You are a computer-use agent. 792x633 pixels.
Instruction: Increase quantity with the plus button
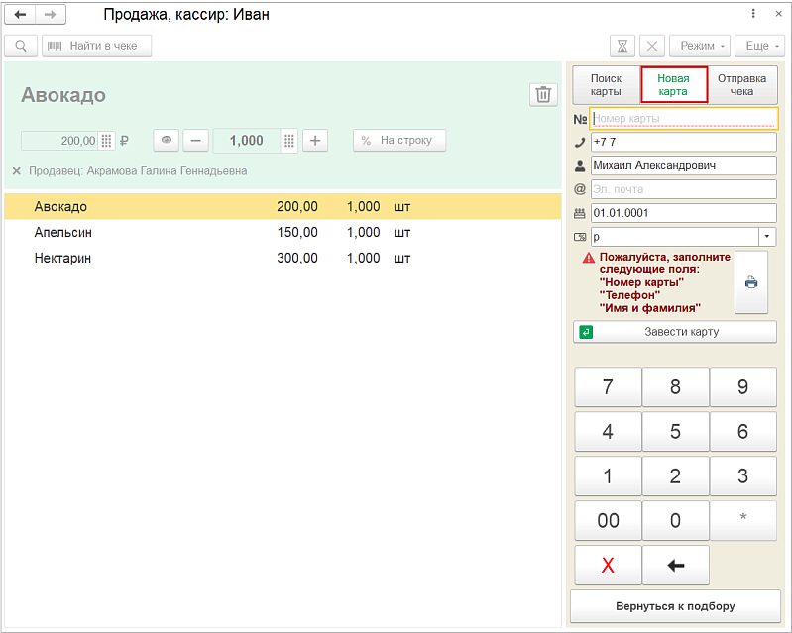pyautogui.click(x=315, y=140)
